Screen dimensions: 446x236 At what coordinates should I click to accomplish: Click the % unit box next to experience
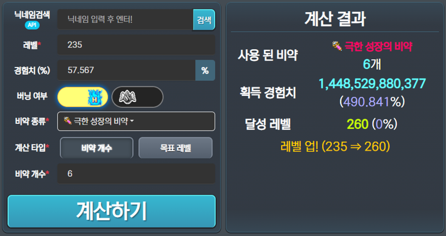tap(205, 70)
